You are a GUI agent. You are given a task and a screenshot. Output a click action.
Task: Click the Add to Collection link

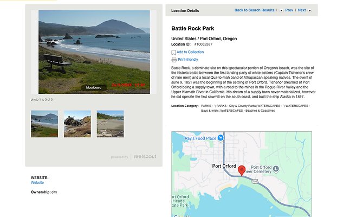pyautogui.click(x=190, y=52)
